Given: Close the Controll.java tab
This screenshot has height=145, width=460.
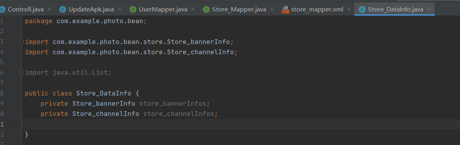Looking at the screenshot, I should (49, 9).
